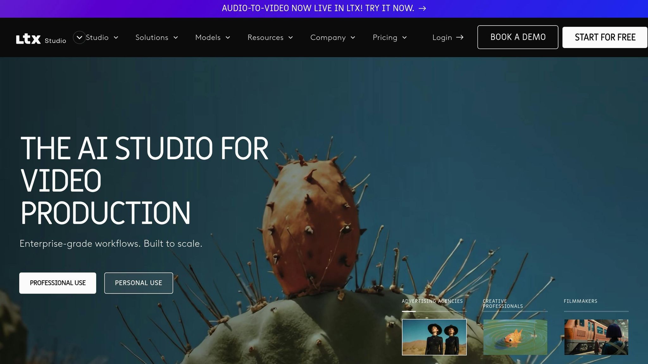This screenshot has height=364, width=648.
Task: Click the Start for Free button
Action: (605, 37)
